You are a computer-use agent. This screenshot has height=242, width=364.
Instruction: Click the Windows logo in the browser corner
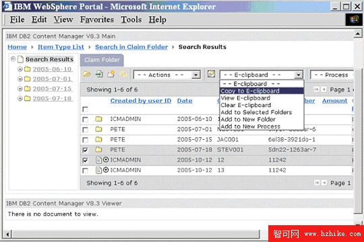coord(355,19)
